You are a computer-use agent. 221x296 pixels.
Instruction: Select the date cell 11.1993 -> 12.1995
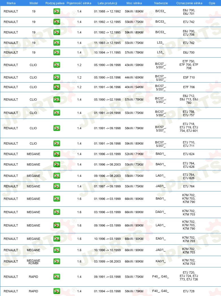107,43
